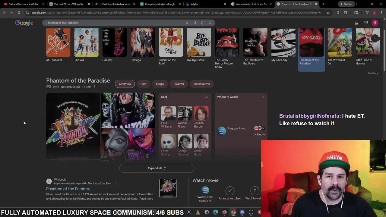The height and width of the screenshot is (217, 386).
Task: View site information beside the address
Action: pos(28,13)
